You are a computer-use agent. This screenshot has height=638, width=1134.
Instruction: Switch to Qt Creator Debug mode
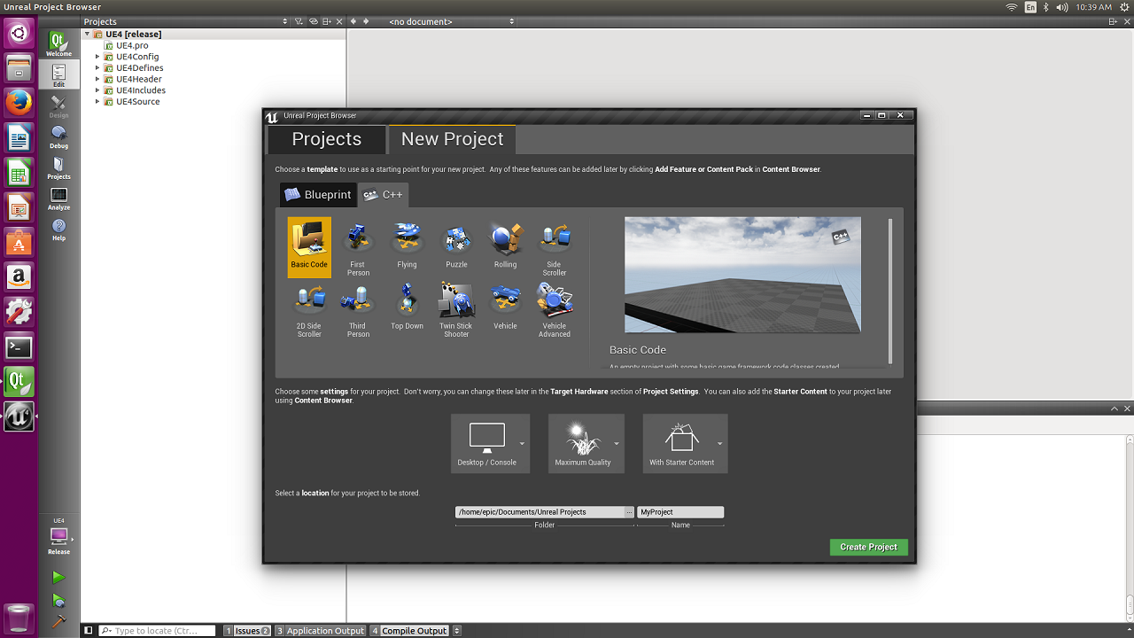pyautogui.click(x=58, y=136)
